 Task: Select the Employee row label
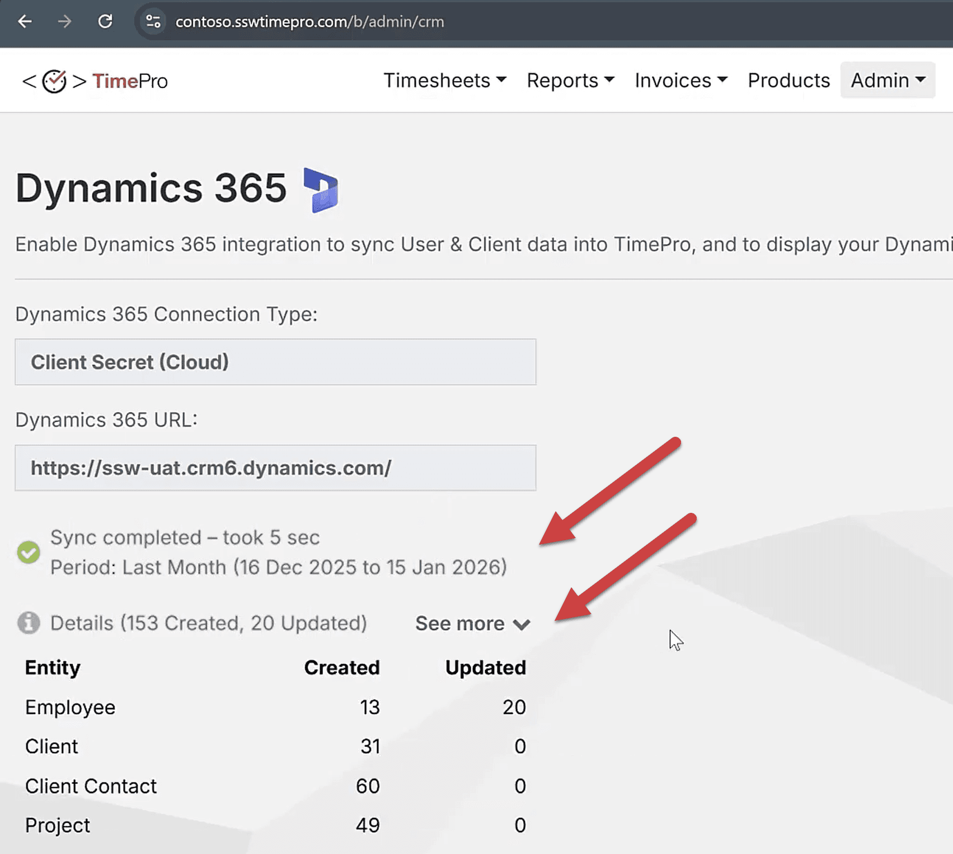click(x=70, y=707)
